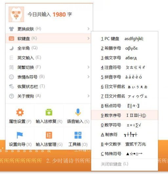Choose 0 数学符号 soft keyboard

coord(125,125)
